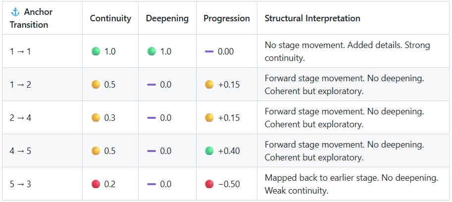This screenshot has width=452, height=202.
Task: Click the Continuity column header
Action: [110, 18]
